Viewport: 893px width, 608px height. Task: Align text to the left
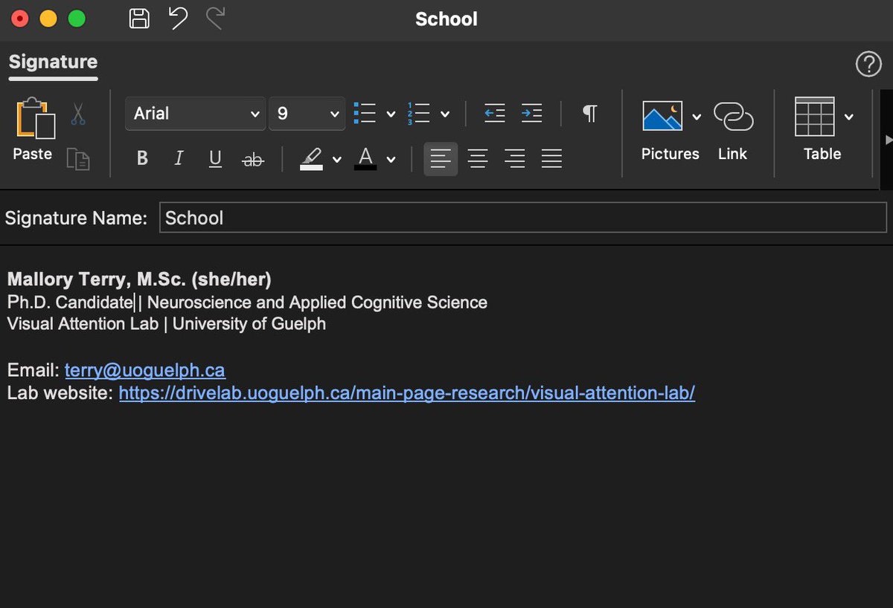(441, 158)
